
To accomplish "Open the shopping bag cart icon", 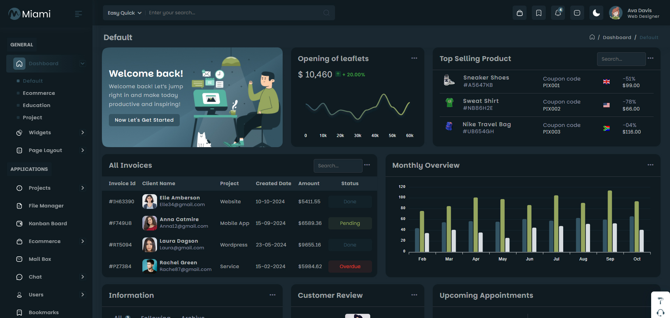I will tap(520, 13).
